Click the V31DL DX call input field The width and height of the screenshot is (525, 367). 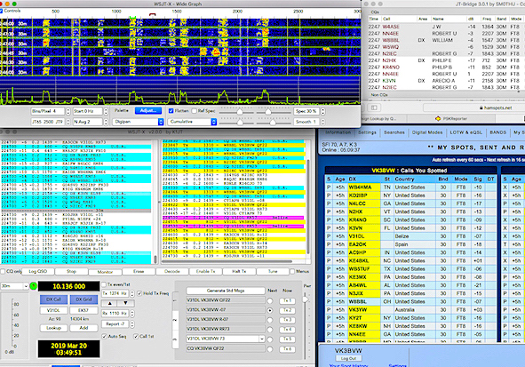point(53,310)
